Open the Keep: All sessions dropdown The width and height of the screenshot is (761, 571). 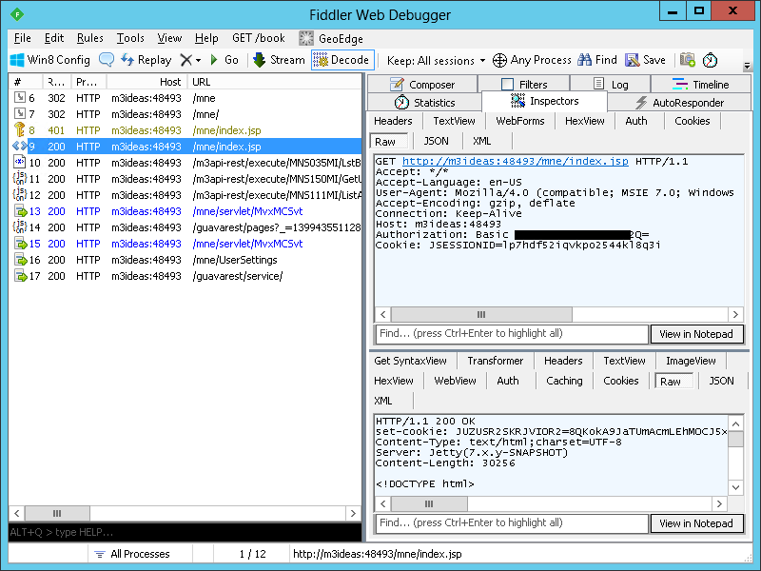(436, 60)
